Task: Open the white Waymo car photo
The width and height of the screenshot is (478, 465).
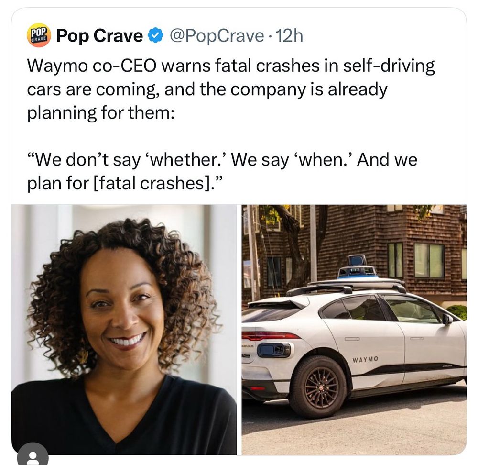Action: (354, 330)
